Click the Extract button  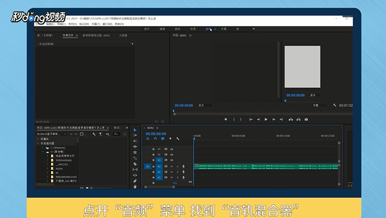[x=298, y=120]
